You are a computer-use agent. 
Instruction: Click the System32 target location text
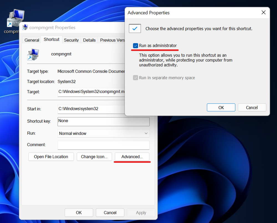[x=67, y=81]
